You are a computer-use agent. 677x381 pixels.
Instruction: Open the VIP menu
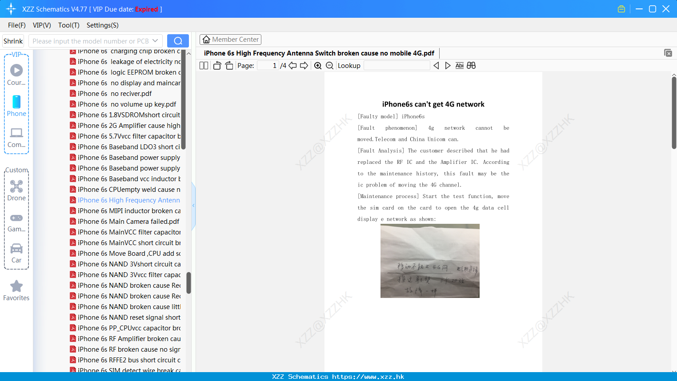tap(42, 25)
